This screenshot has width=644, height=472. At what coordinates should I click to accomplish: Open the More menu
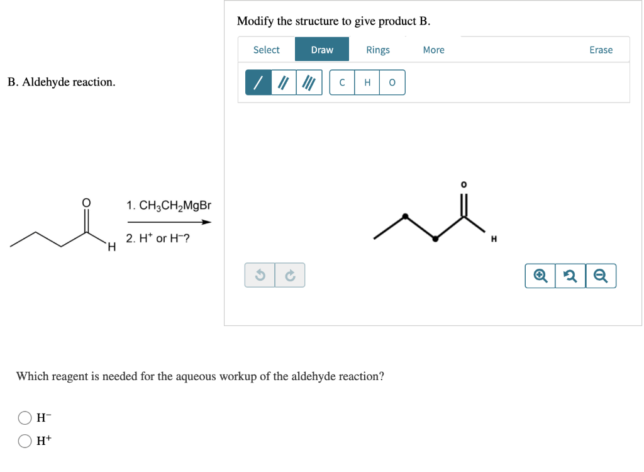(x=433, y=50)
